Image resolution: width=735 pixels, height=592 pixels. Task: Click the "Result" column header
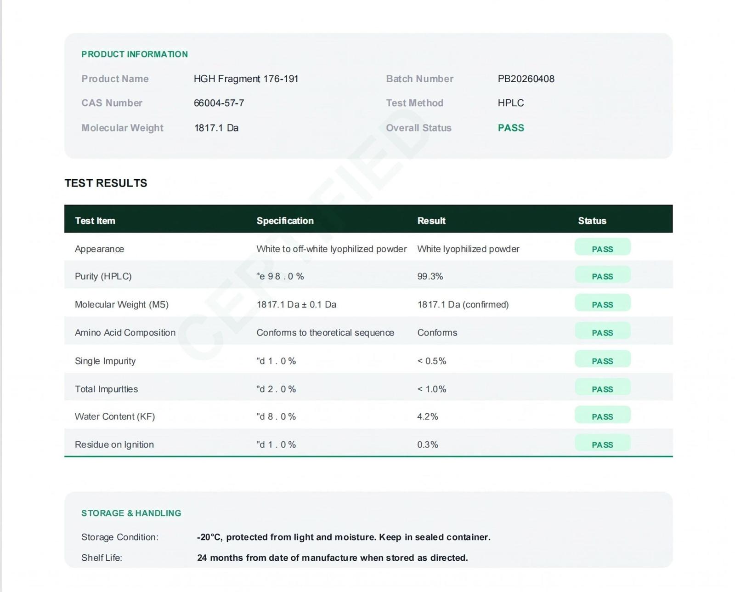(x=431, y=221)
